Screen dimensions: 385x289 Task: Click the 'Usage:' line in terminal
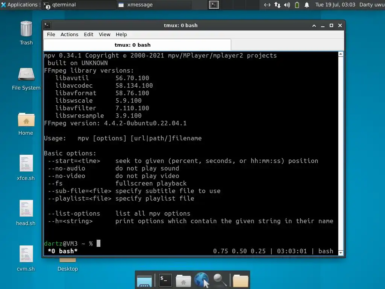tap(123, 138)
